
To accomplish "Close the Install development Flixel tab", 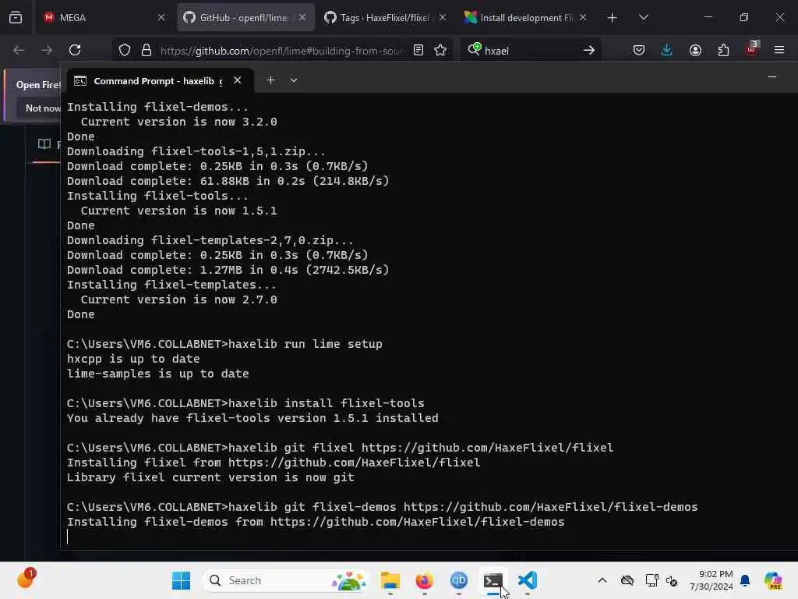I will point(583,18).
